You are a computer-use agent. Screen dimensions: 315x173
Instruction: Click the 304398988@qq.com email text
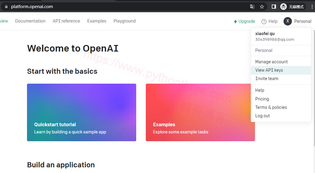point(274,40)
